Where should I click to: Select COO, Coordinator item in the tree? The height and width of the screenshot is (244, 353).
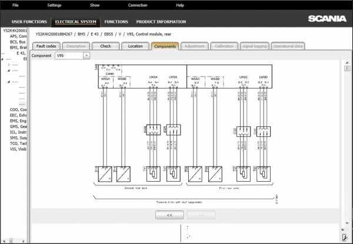pyautogui.click(x=18, y=110)
